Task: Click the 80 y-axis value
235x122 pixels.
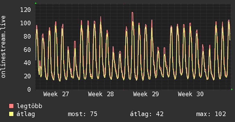Action: (27, 36)
